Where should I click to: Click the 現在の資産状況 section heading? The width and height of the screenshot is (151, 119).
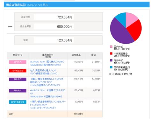click(16, 5)
